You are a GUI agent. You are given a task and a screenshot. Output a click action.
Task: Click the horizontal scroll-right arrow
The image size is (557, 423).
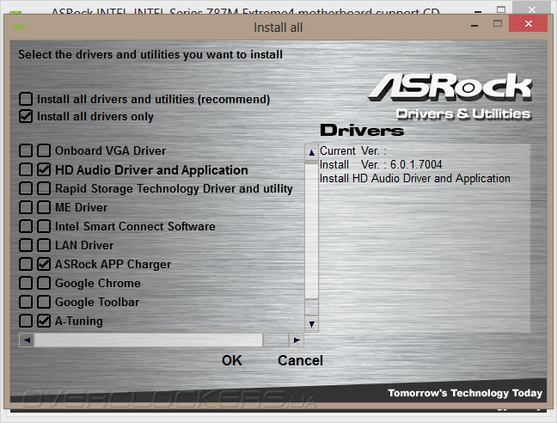coord(297,340)
